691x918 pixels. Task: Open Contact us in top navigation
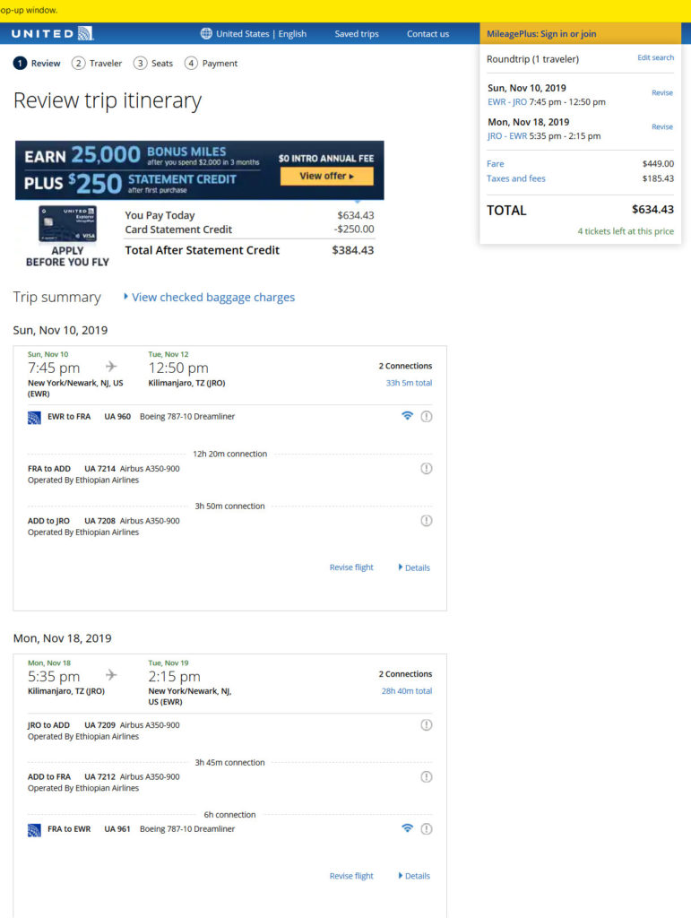point(428,34)
